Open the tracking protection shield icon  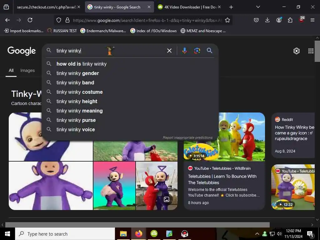(59, 20)
